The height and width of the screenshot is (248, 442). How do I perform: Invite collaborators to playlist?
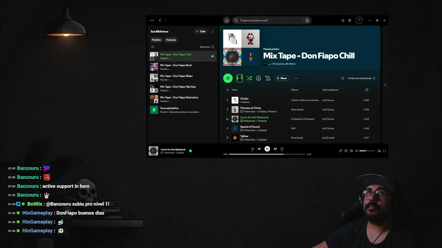(268, 78)
